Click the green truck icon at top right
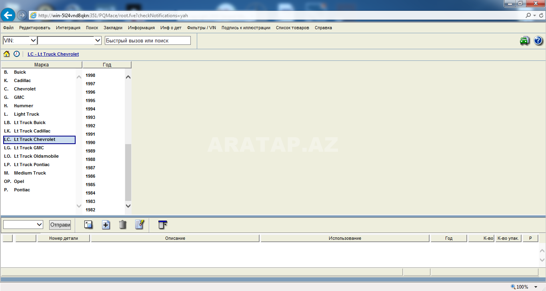Viewport: 546px width, 291px height. [524, 40]
